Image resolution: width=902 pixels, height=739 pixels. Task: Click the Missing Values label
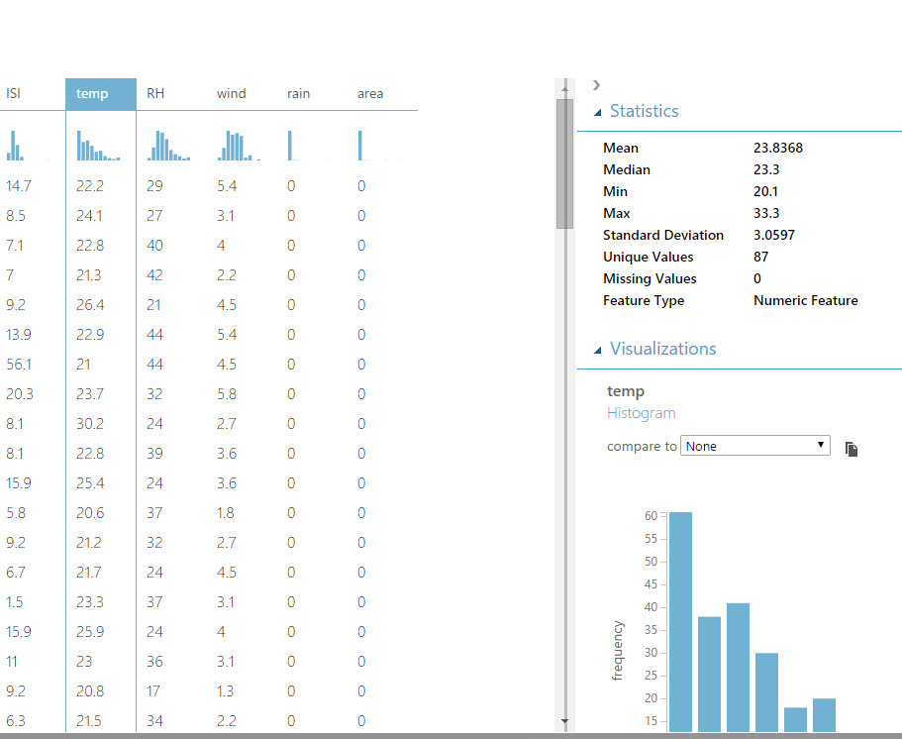point(650,279)
